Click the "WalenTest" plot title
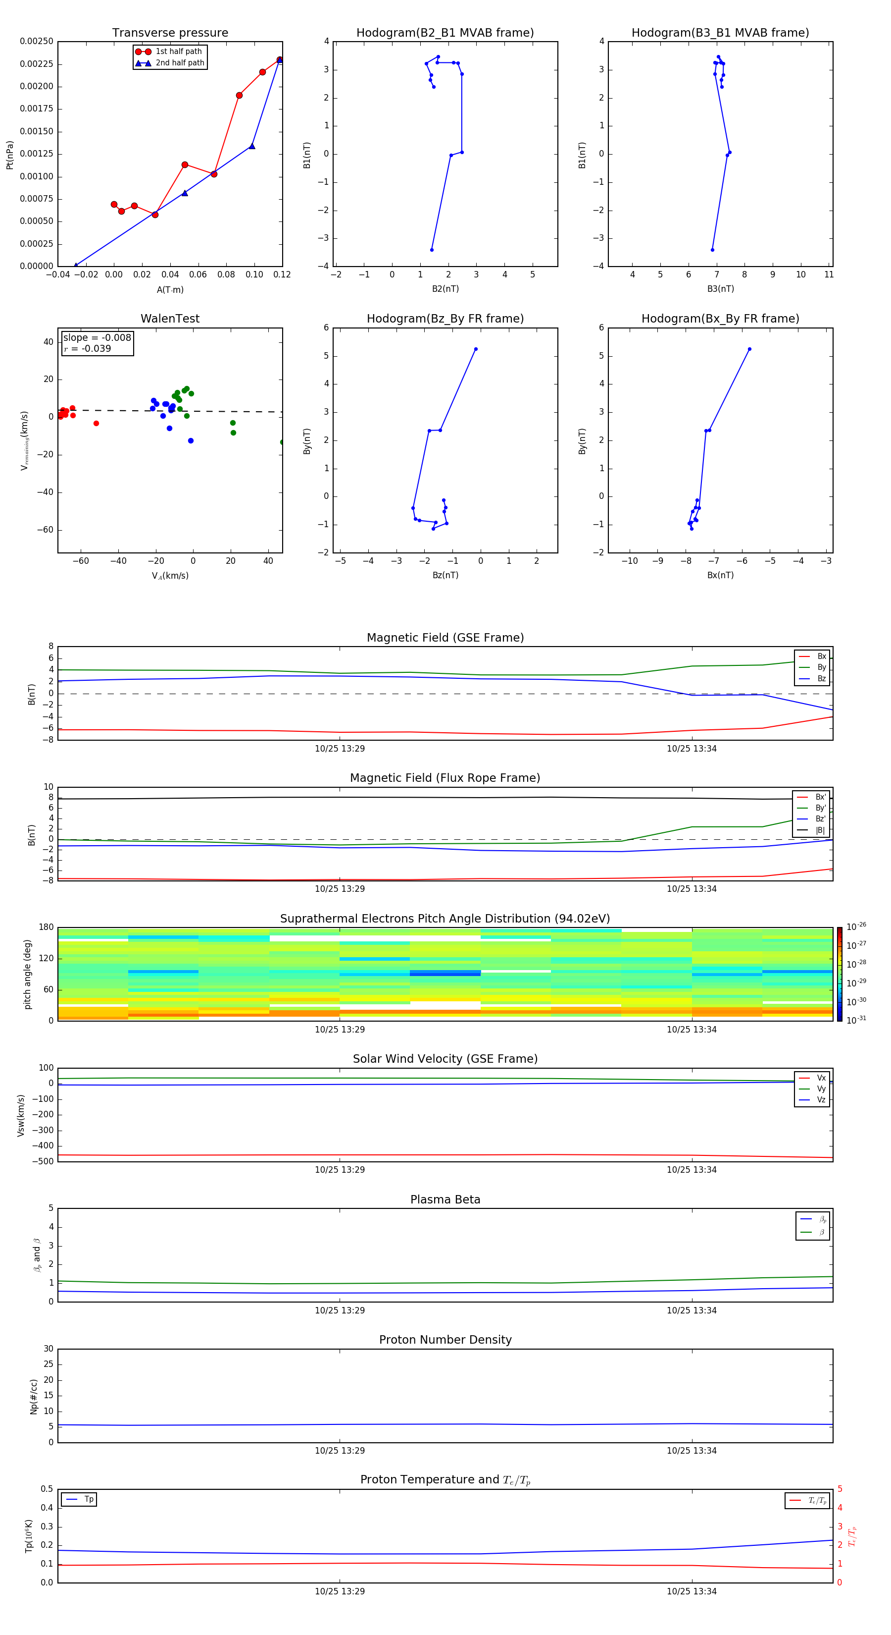The image size is (891, 1635). 170,319
